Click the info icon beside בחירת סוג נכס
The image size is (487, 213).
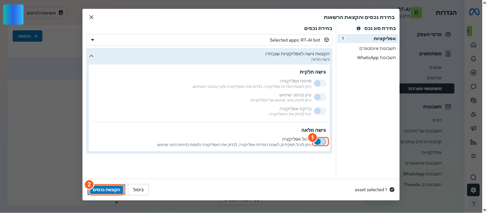click(x=359, y=28)
